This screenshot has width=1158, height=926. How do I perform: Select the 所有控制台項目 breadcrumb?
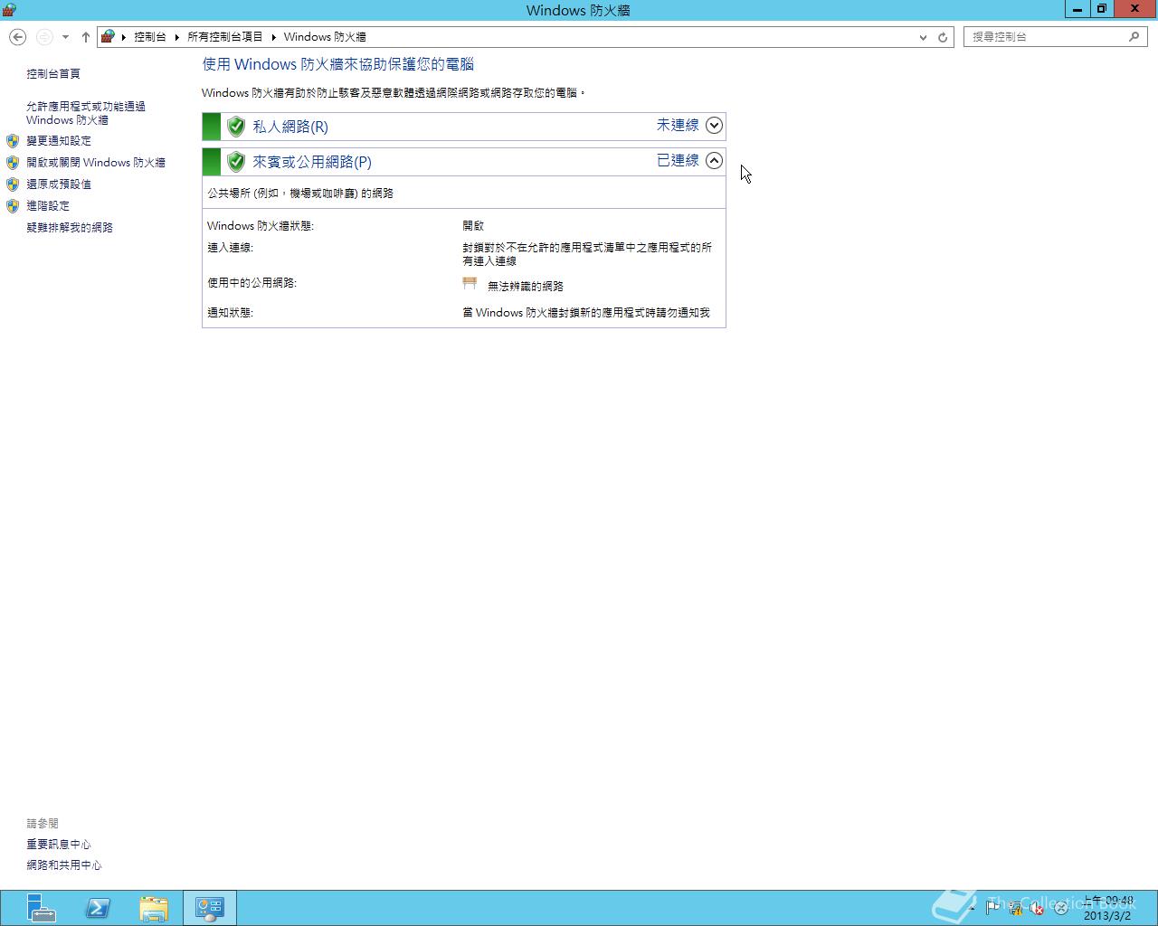click(225, 37)
